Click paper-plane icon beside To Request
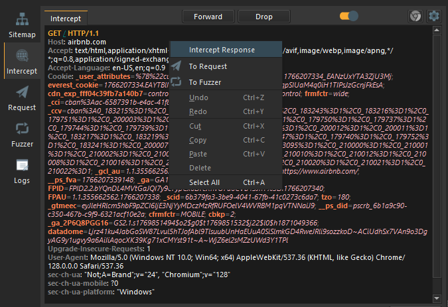 176,66
